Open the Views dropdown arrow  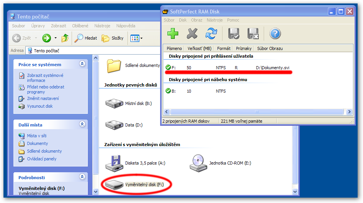(x=141, y=38)
